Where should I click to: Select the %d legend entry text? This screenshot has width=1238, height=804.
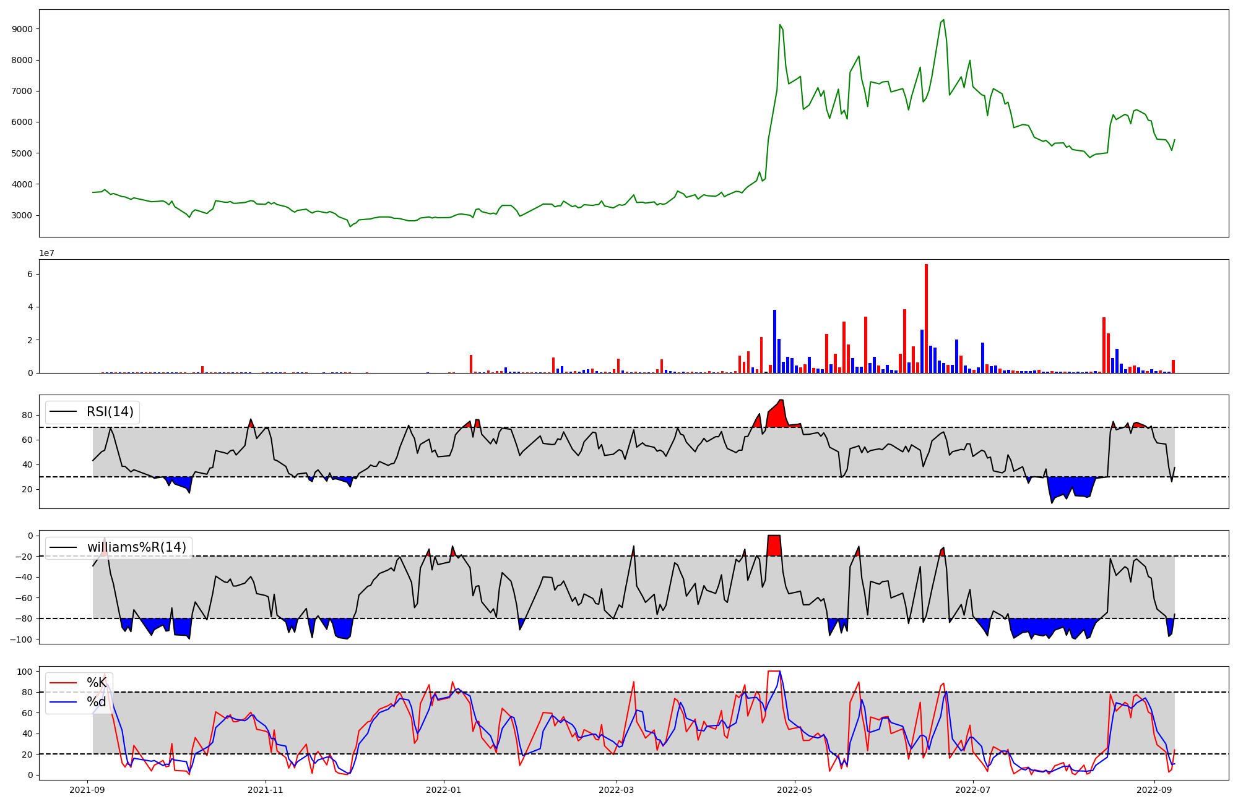[96, 702]
